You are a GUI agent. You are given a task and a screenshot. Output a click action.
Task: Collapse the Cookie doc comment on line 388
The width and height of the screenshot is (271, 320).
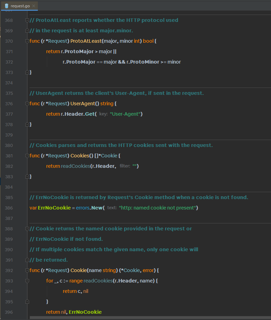click(x=27, y=229)
